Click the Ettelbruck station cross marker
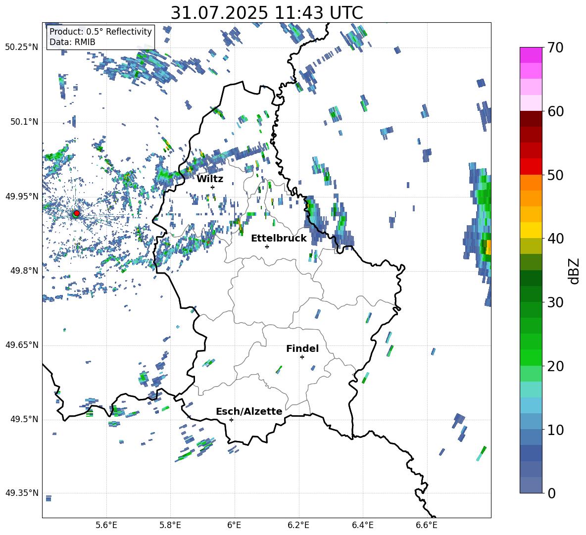This screenshot has width=586, height=535. 267,246
